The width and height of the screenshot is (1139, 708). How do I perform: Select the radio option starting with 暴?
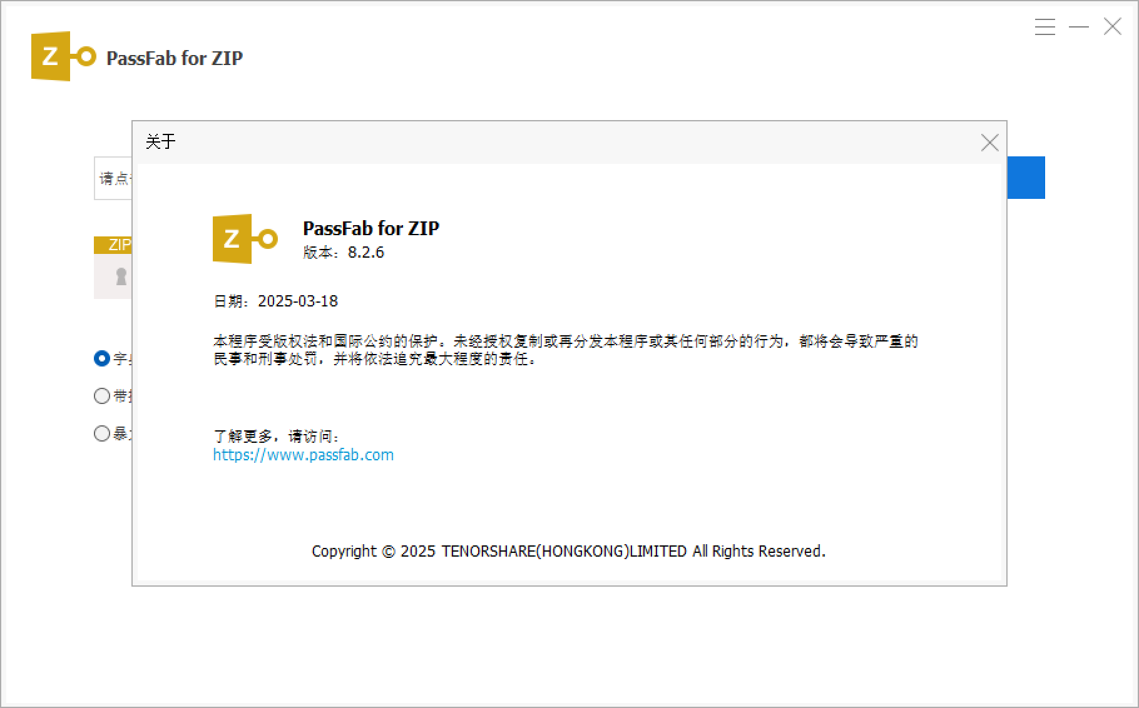pyautogui.click(x=102, y=433)
